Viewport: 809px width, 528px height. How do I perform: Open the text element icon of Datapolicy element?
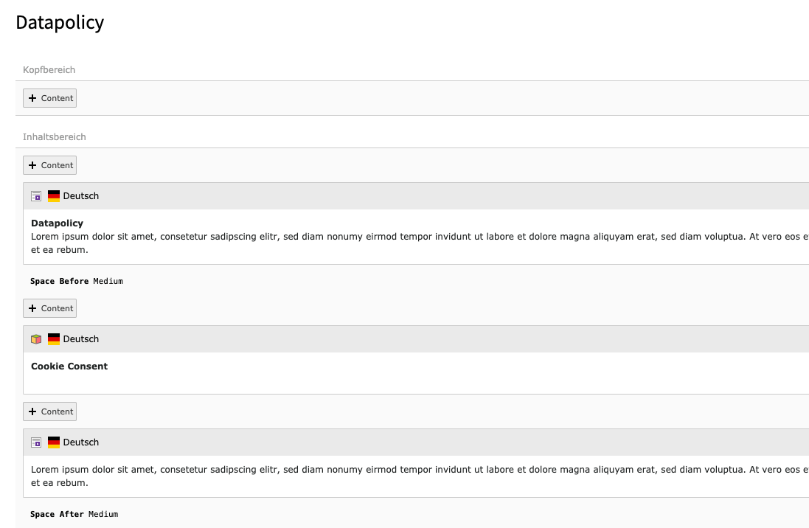click(x=36, y=196)
